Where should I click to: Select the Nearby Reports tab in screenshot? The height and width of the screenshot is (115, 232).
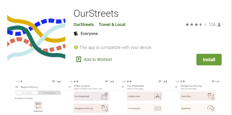point(49,93)
